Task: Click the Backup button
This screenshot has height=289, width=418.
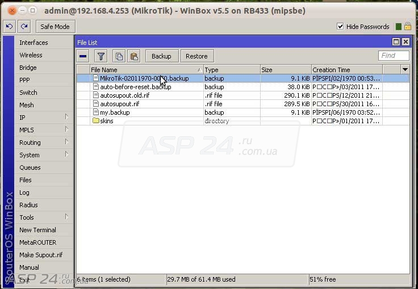Action: (x=162, y=56)
